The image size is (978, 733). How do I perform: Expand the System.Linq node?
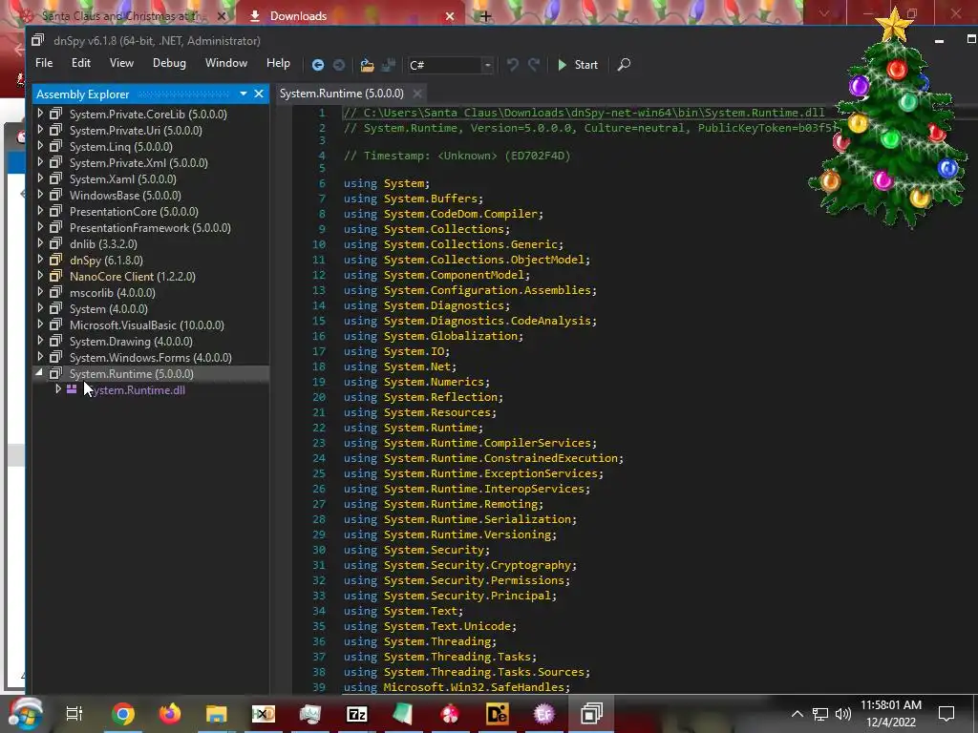point(40,146)
